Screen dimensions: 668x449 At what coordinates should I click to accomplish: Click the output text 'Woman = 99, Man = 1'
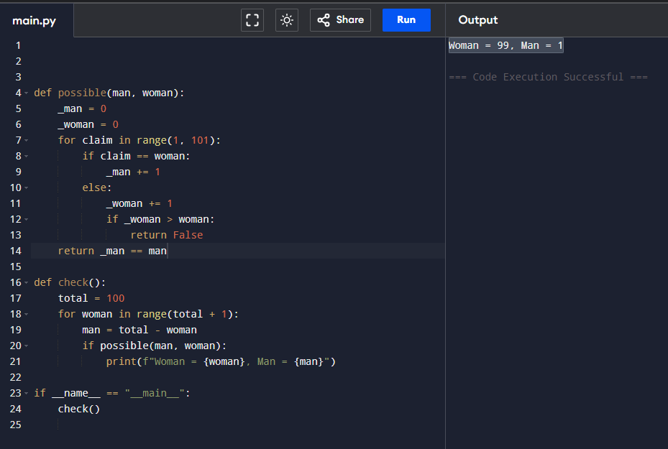505,45
